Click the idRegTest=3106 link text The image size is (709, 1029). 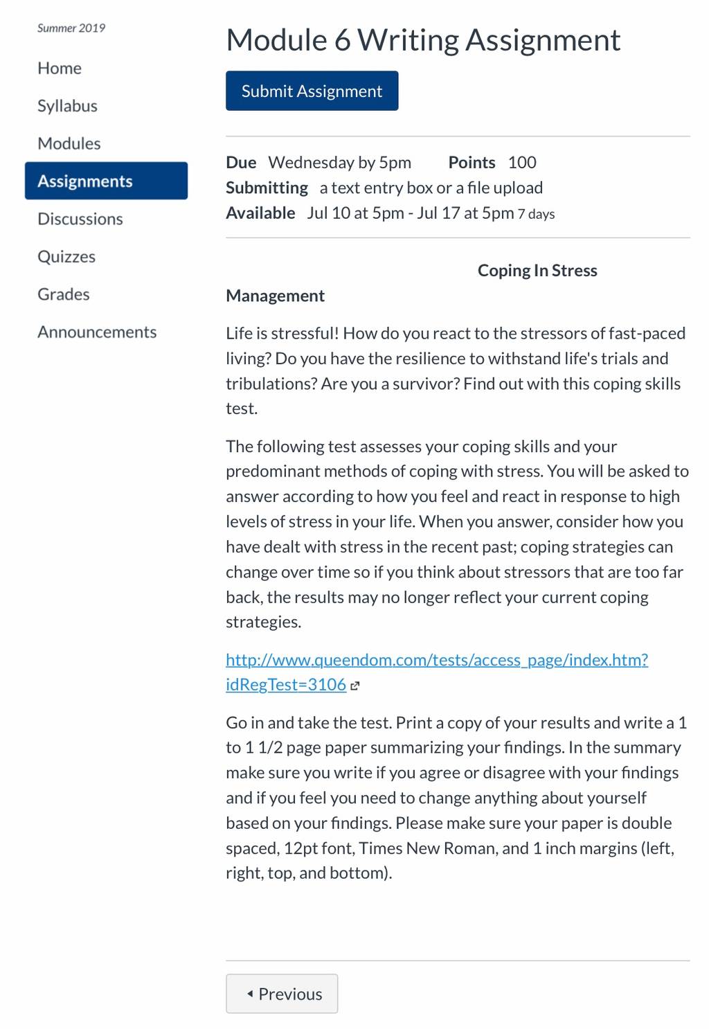pos(286,685)
